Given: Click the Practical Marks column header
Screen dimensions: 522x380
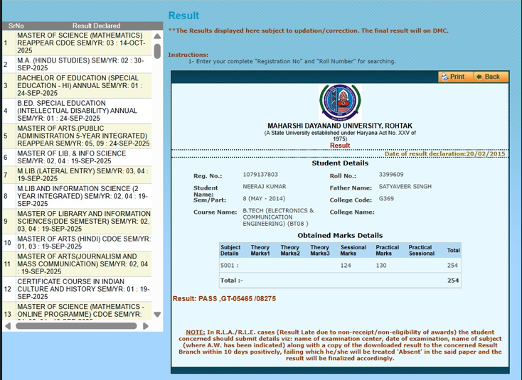Looking at the screenshot, I should [387, 250].
